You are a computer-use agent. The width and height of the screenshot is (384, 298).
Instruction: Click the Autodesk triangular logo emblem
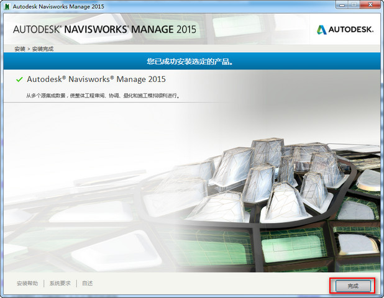pyautogui.click(x=321, y=29)
